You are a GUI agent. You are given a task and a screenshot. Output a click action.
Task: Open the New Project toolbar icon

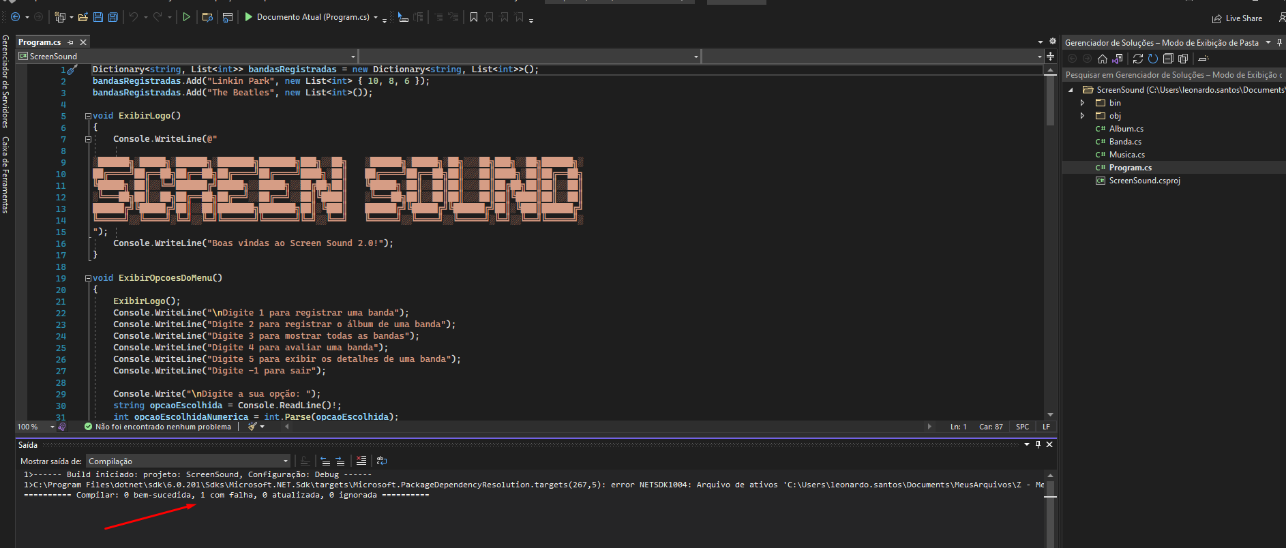(60, 17)
